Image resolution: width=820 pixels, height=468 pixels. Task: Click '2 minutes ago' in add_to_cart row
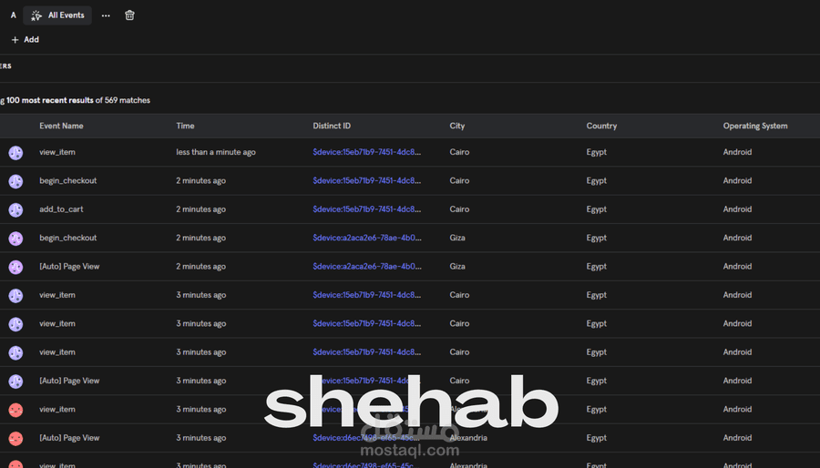pyautogui.click(x=200, y=209)
